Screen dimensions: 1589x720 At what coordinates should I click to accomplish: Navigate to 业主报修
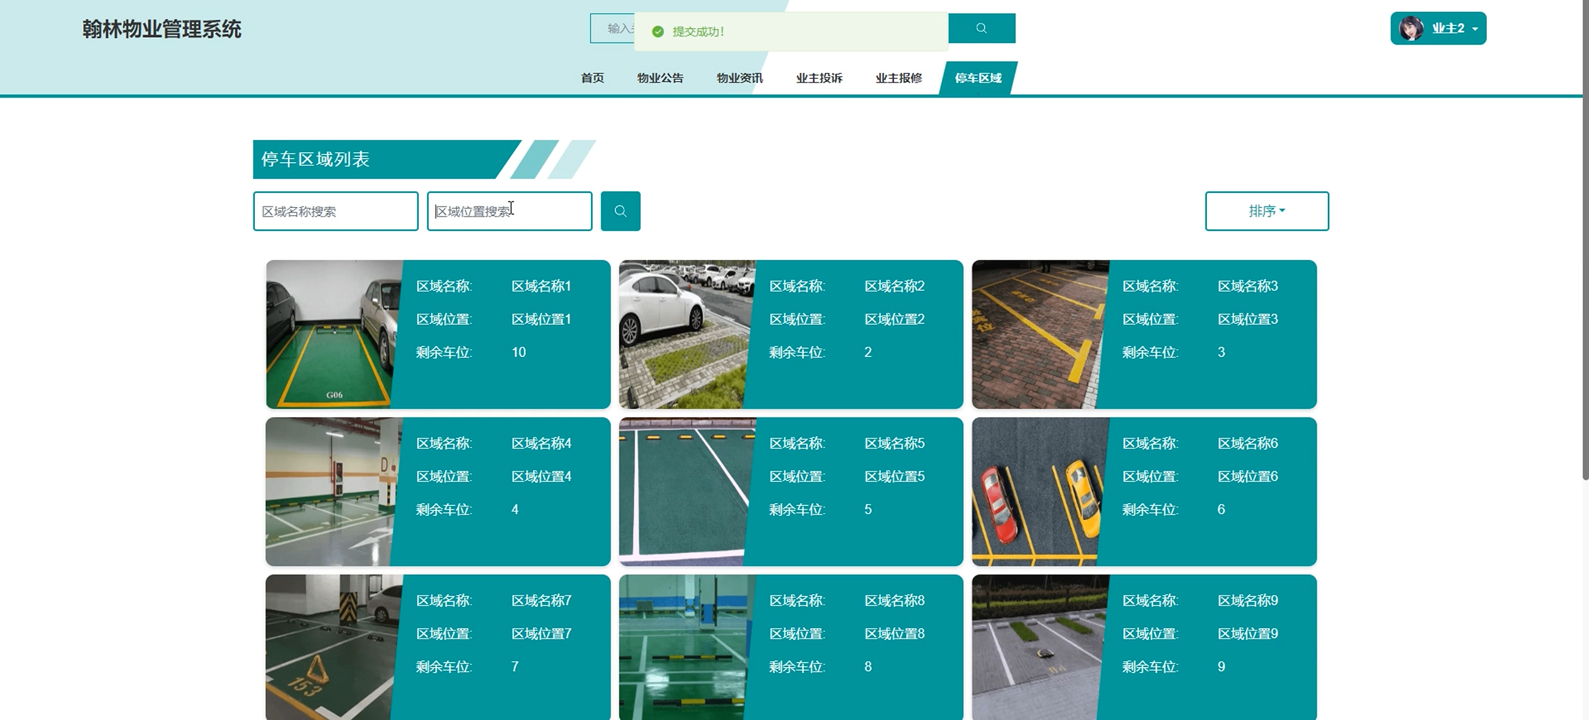tap(898, 78)
